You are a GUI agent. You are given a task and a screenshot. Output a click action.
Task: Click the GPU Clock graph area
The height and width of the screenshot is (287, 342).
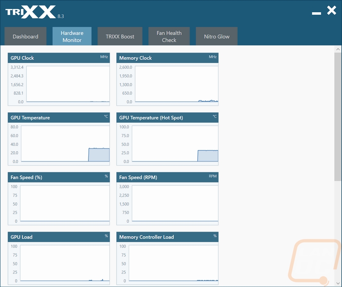[x=68, y=84]
